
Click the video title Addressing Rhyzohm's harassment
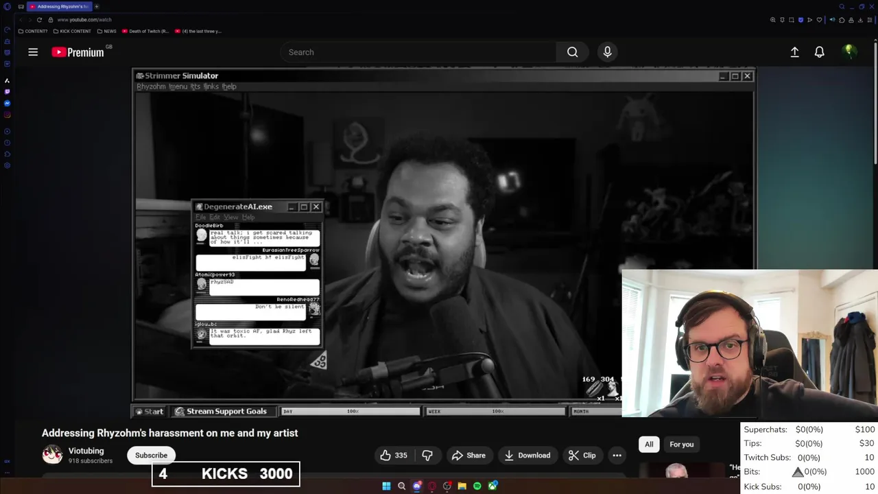[x=169, y=433]
